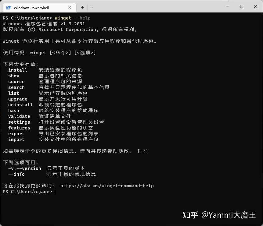Maximize the terminal window
This screenshot has height=226, width=263.
pos(242,6)
